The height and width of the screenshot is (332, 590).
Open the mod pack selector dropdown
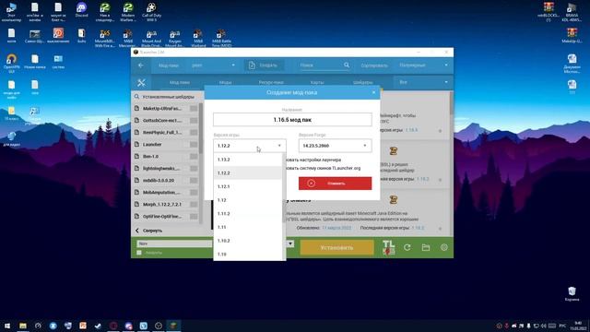click(x=213, y=65)
